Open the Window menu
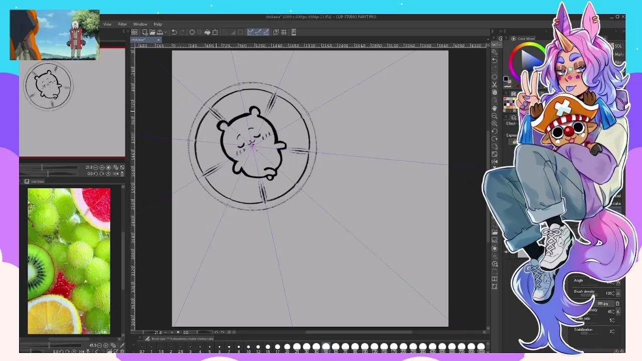 (x=140, y=24)
